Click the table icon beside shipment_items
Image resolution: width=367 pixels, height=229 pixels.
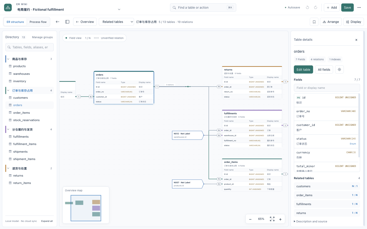[x=10, y=159]
